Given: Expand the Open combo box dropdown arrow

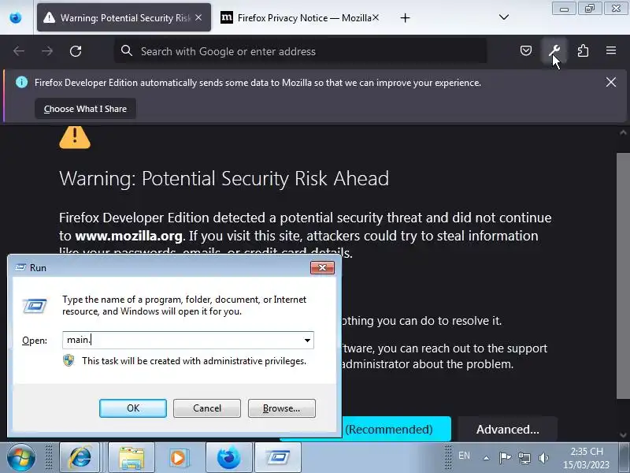Looking at the screenshot, I should pyautogui.click(x=307, y=341).
